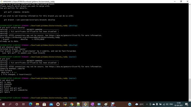The width and height of the screenshot is (191, 107).
Task: Click the 'abcd.txt | 3 +++' diffstat line
Action: click(9, 73)
